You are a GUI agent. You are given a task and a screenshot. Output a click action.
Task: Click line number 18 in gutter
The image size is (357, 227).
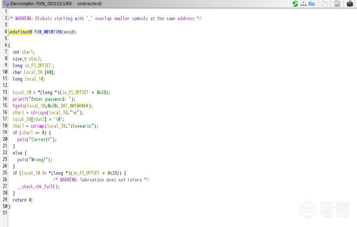pyautogui.click(x=5, y=125)
